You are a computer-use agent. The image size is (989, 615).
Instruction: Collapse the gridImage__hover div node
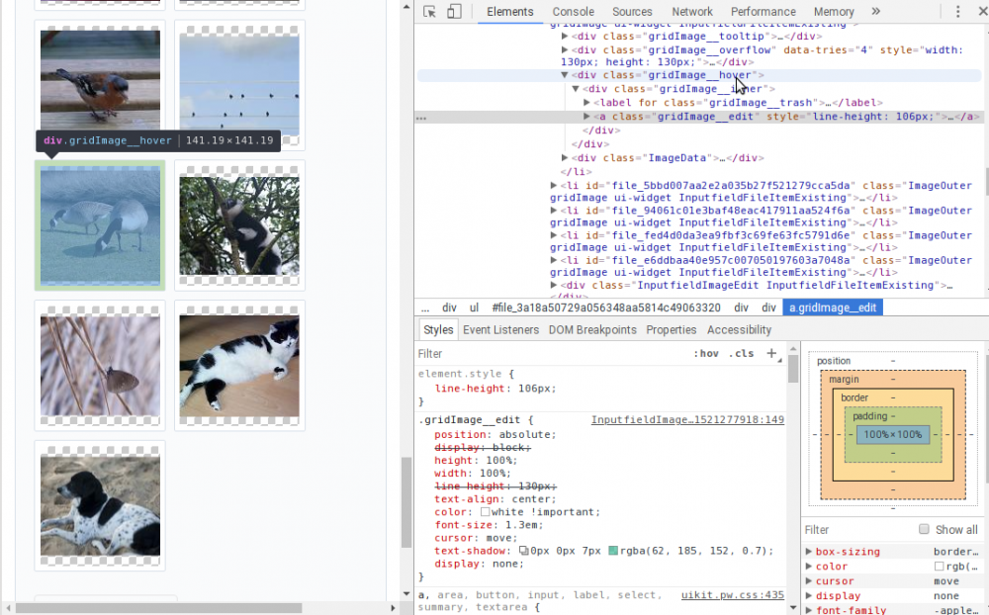pyautogui.click(x=565, y=75)
